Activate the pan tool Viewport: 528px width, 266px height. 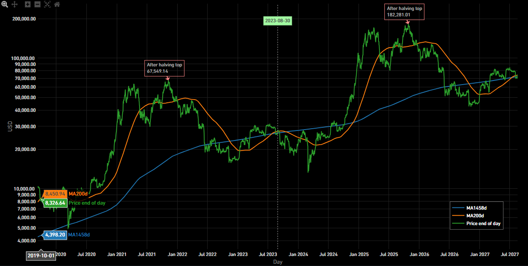(x=15, y=5)
